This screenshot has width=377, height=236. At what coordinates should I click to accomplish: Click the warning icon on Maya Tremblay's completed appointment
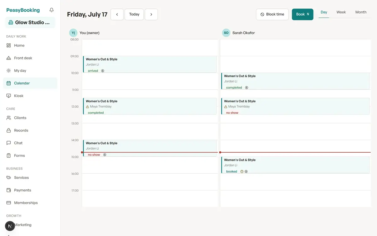pyautogui.click(x=88, y=107)
